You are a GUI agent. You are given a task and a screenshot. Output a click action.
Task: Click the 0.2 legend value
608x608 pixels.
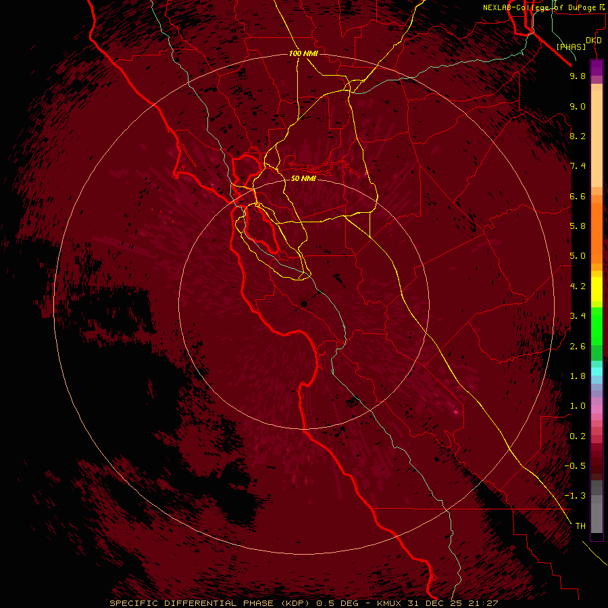click(578, 436)
